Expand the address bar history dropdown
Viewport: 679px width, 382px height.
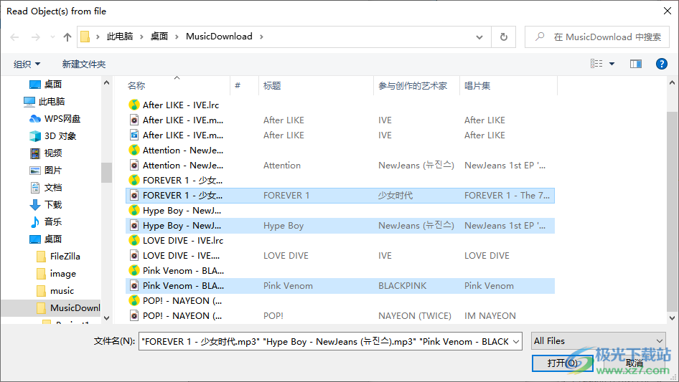coord(479,37)
